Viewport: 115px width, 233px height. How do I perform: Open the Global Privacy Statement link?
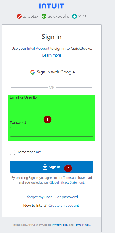[x=67, y=182]
